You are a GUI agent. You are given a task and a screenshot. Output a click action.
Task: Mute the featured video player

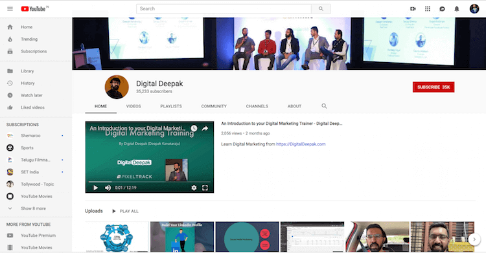(108, 188)
